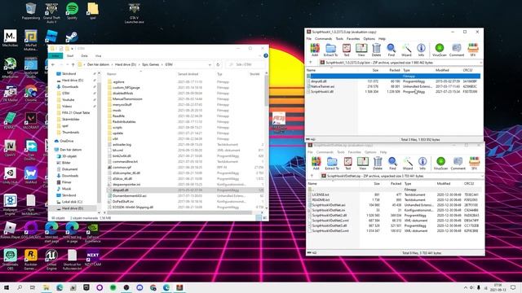Click VirusScan in the ScriptHookV WinRAR toolbar
This screenshot has width=522, height=293.
[439, 50]
